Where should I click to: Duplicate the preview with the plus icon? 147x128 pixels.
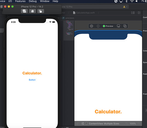(x=125, y=26)
